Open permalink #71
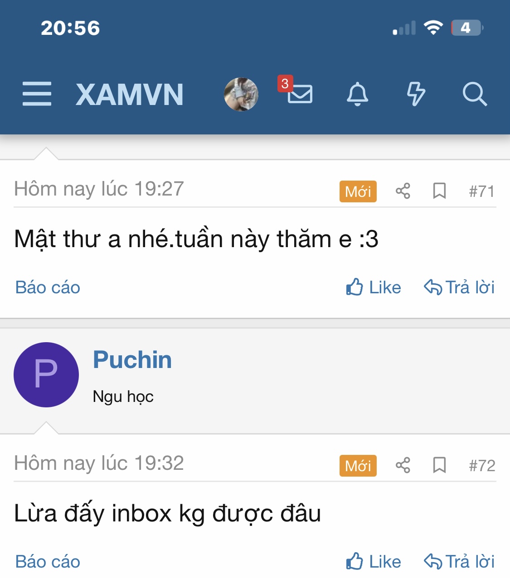This screenshot has width=510, height=578. pyautogui.click(x=482, y=191)
